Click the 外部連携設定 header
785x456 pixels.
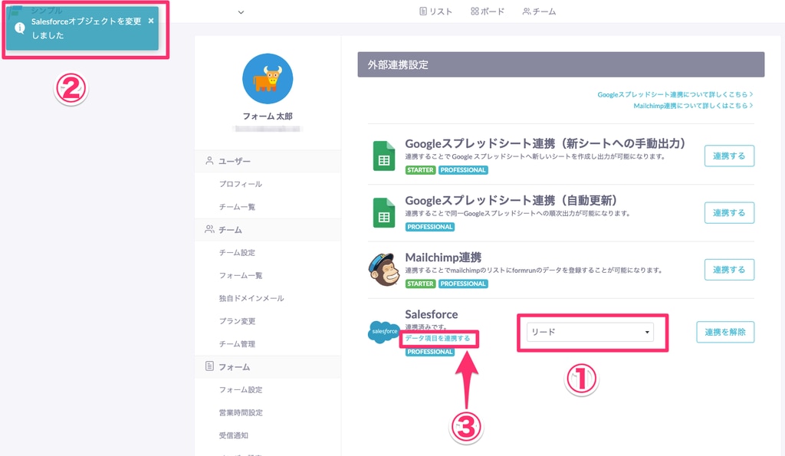(x=560, y=64)
